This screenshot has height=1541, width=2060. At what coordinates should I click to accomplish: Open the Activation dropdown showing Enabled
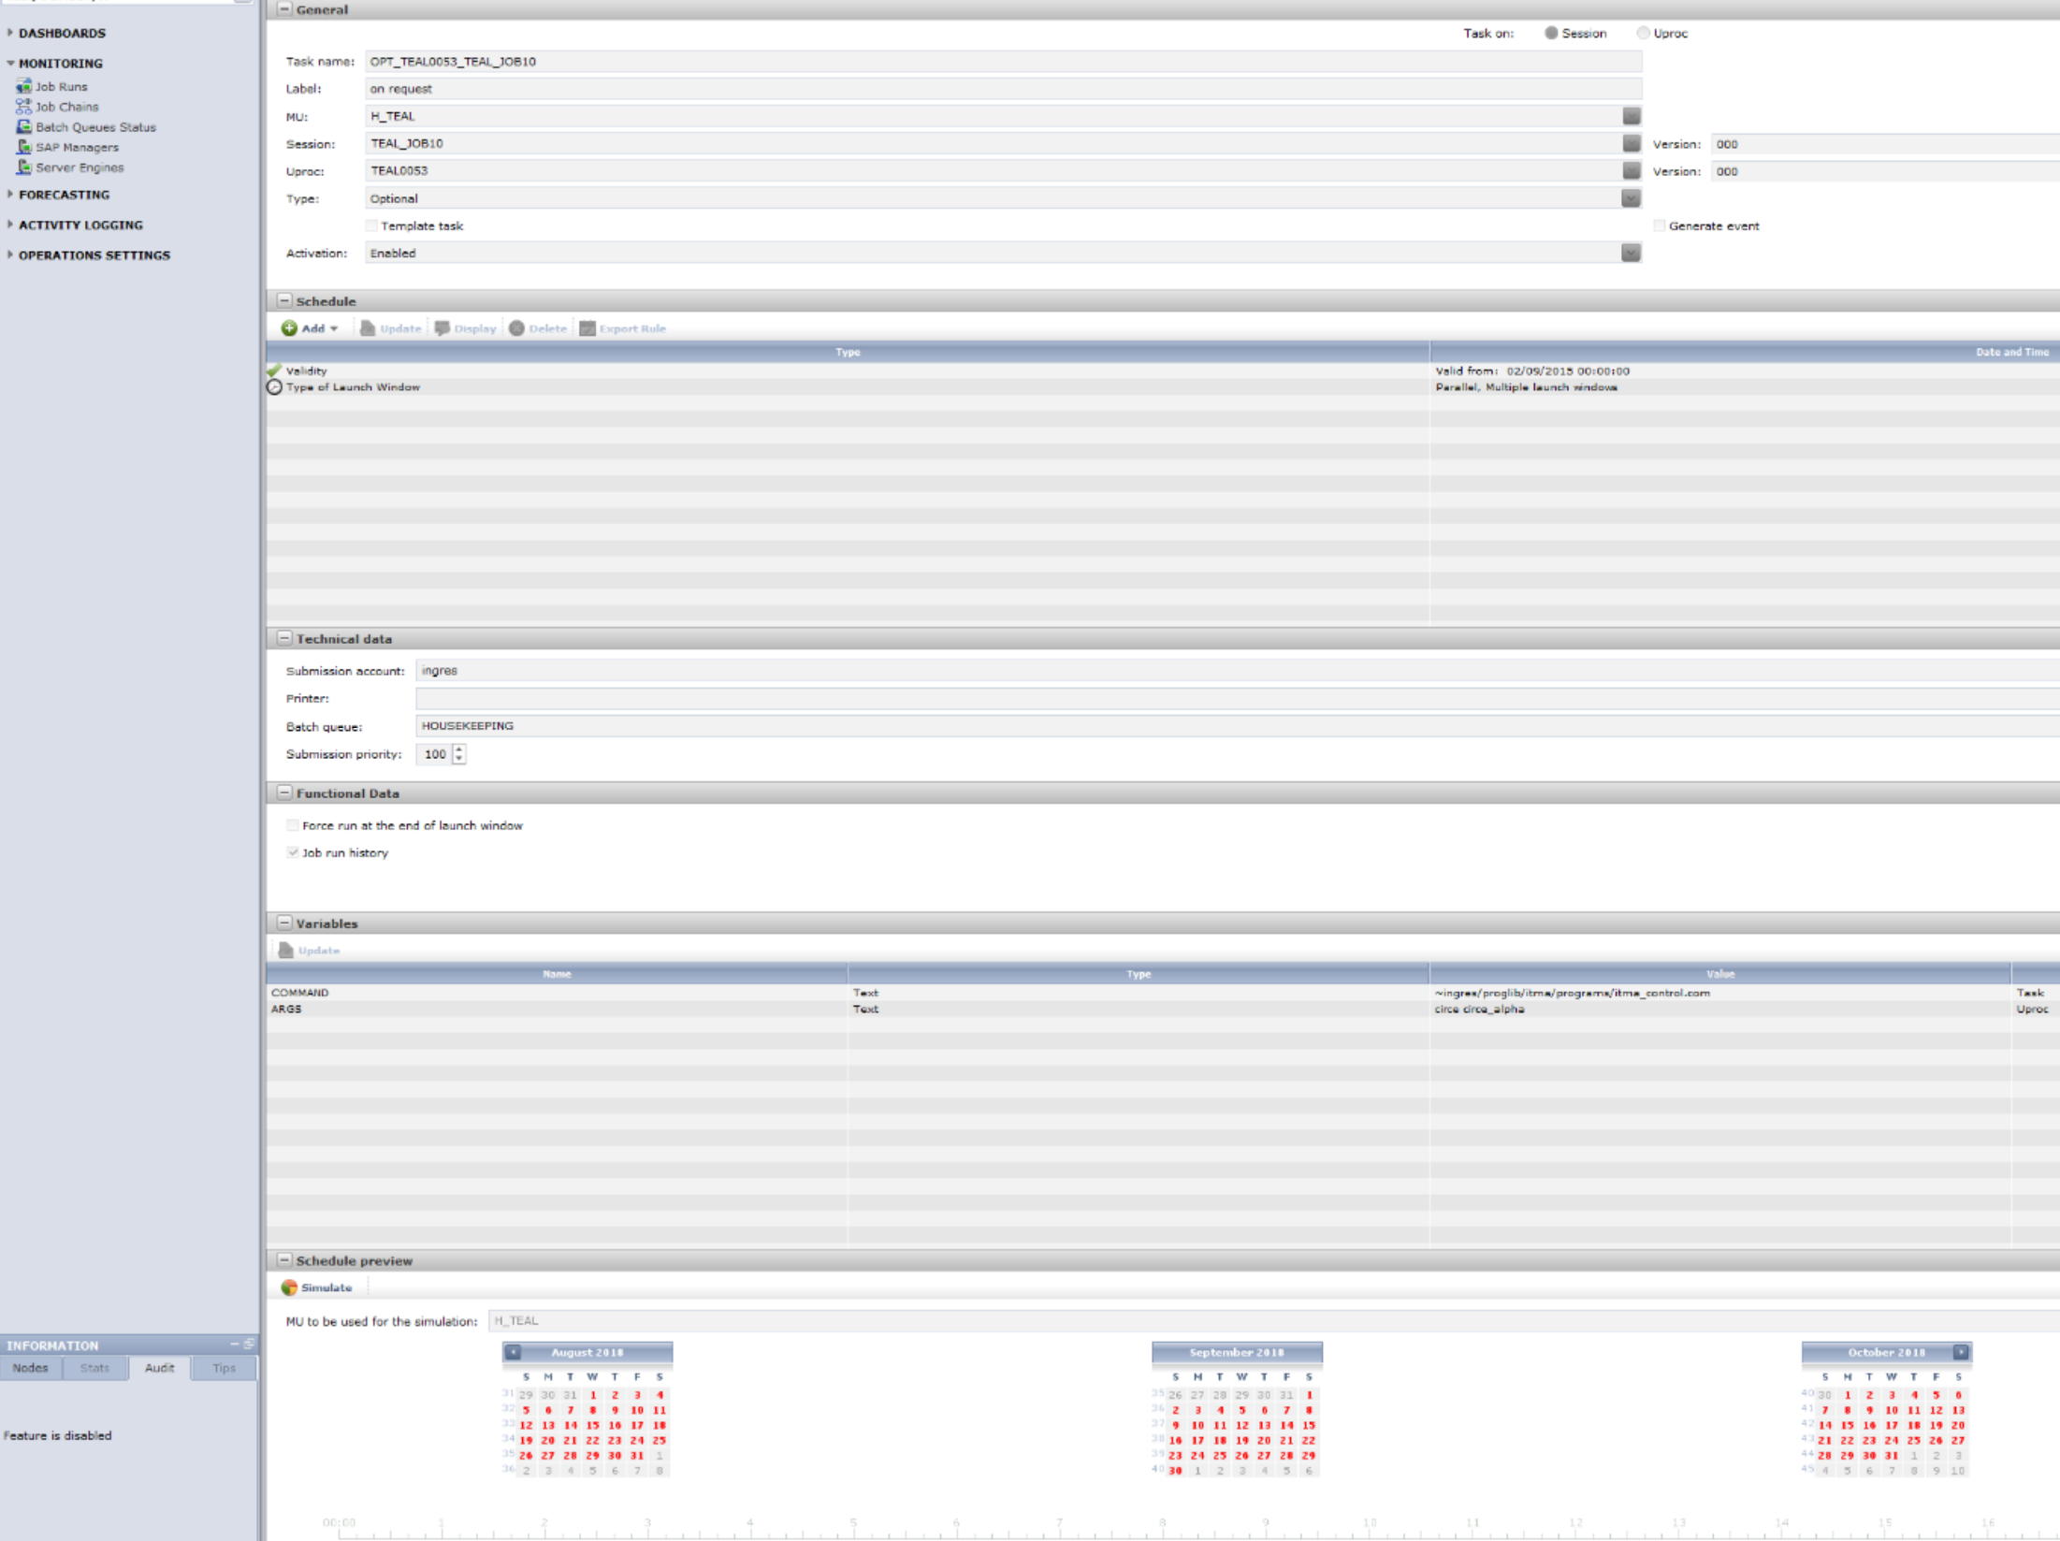1631,254
